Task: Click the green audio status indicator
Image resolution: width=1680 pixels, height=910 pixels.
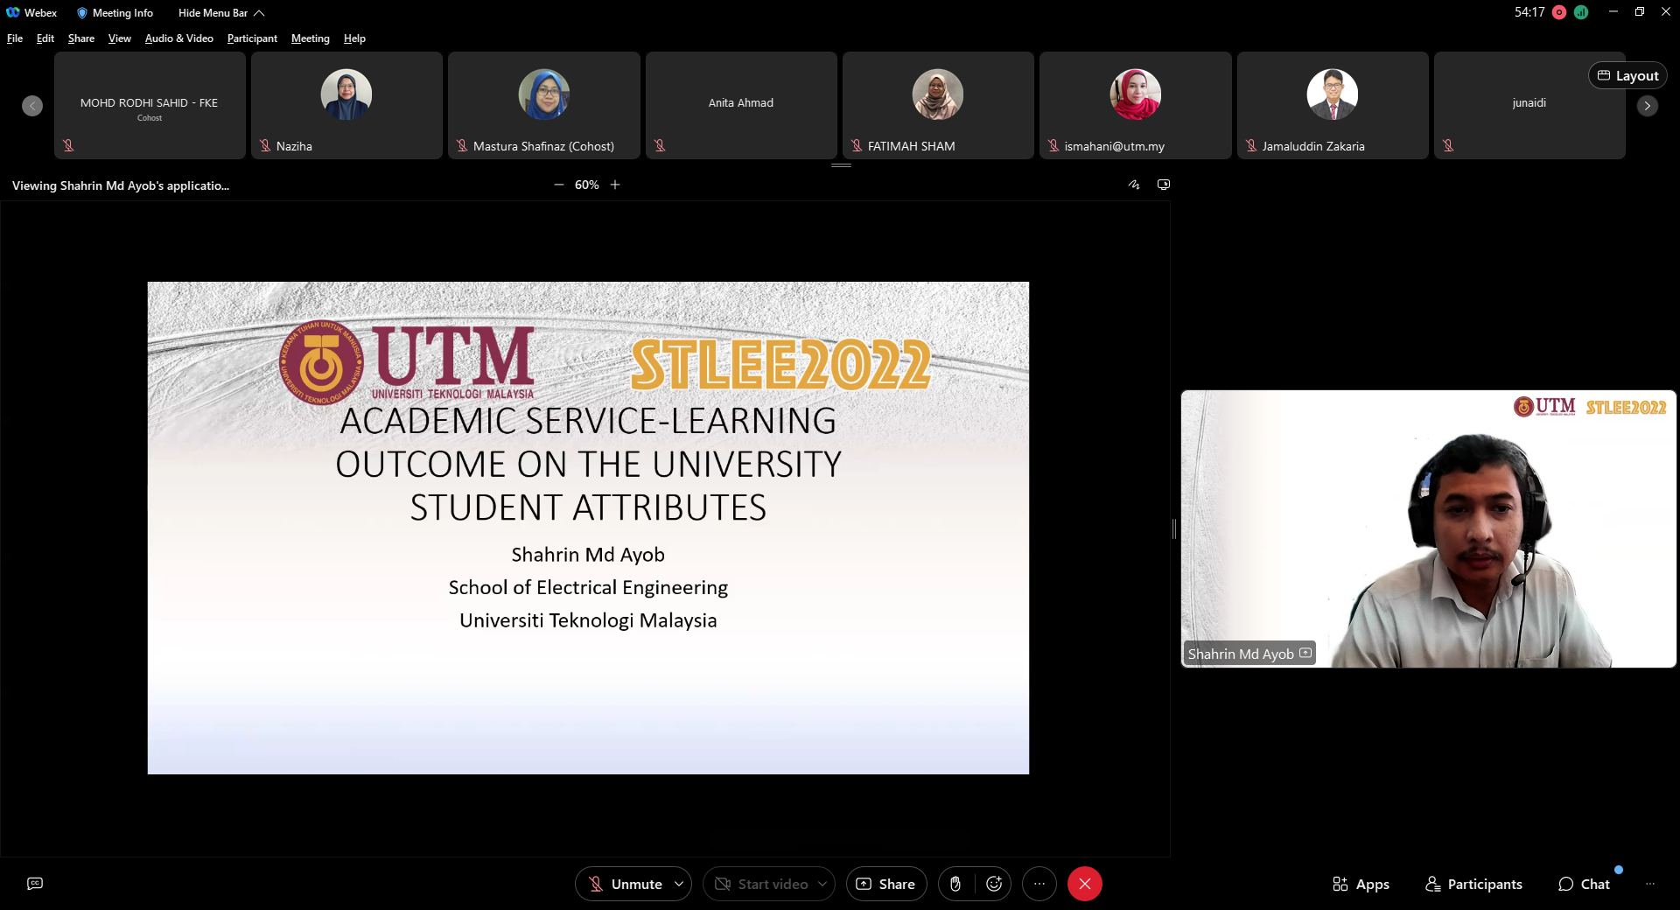Action: 1581,12
